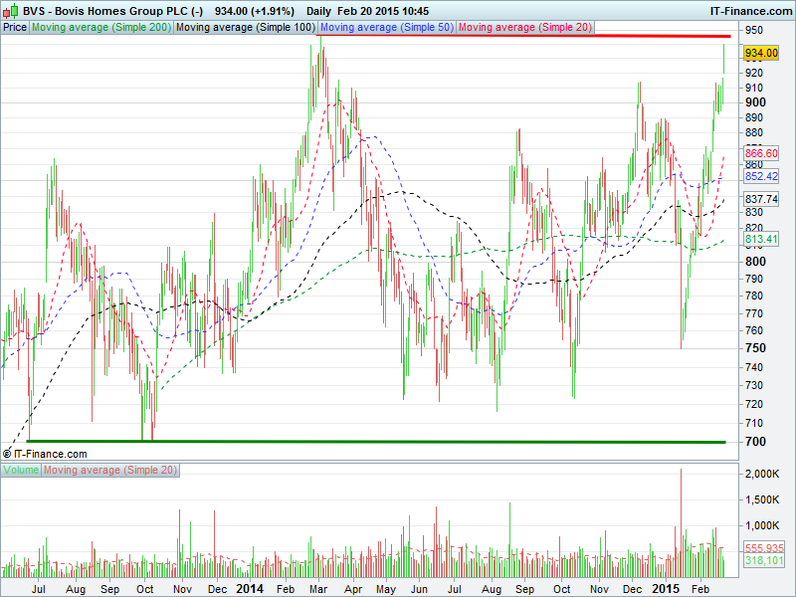Click the 2015 year marker on time axis

tap(665, 588)
